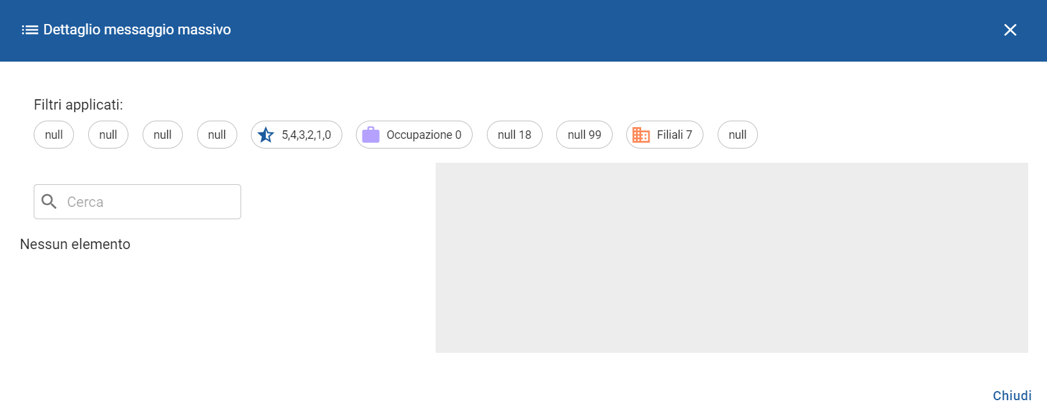
Task: Close the dialog with the X icon
Action: pyautogui.click(x=1009, y=30)
